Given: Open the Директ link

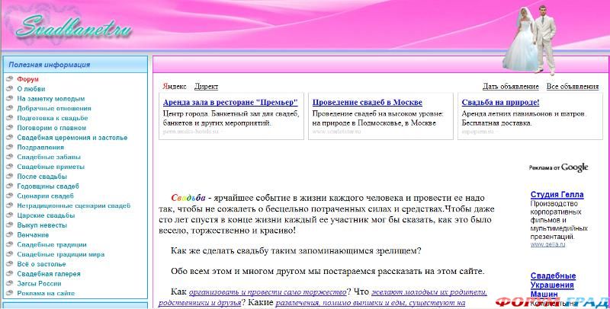Looking at the screenshot, I should coord(206,87).
